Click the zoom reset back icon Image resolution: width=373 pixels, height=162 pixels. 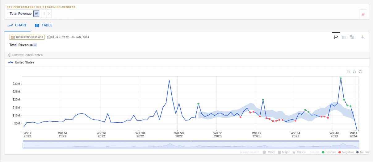(x=354, y=72)
